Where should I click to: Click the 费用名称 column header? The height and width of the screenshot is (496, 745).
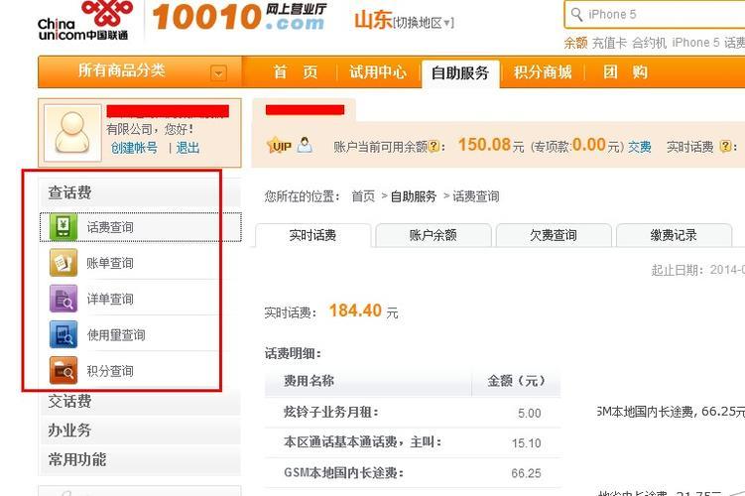(309, 381)
